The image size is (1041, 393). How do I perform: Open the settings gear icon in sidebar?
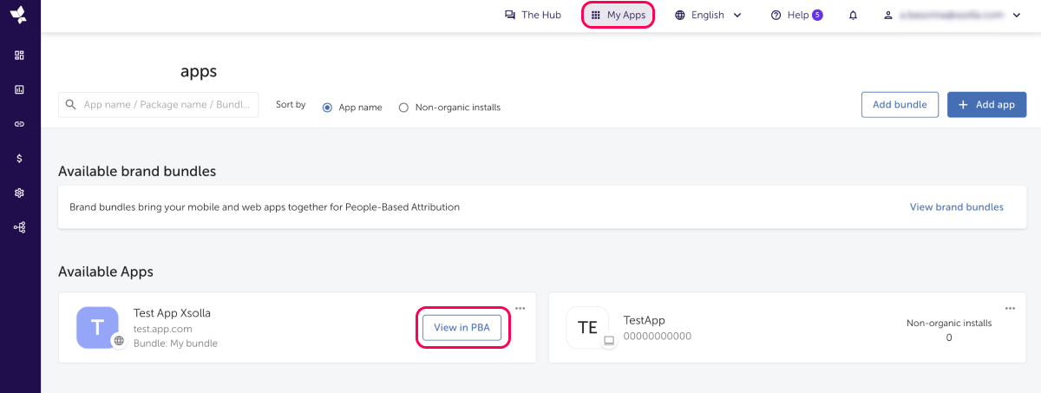(19, 193)
